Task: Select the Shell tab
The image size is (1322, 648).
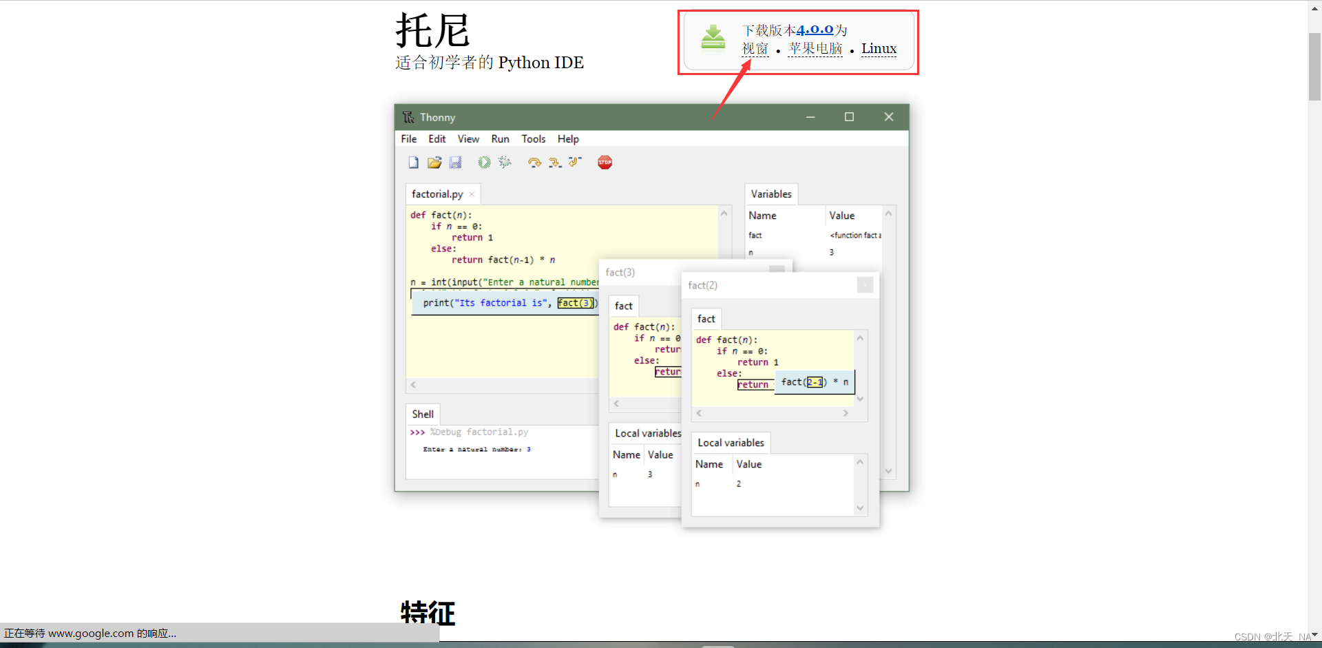Action: click(x=423, y=415)
